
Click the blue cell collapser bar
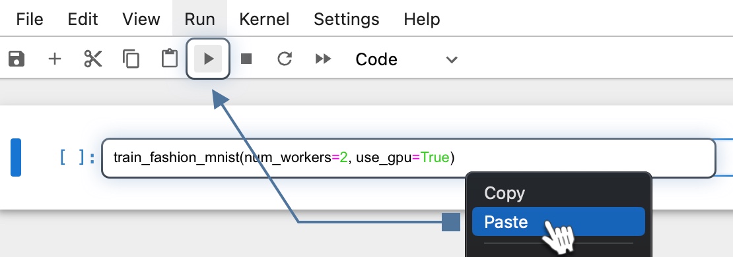pyautogui.click(x=16, y=157)
